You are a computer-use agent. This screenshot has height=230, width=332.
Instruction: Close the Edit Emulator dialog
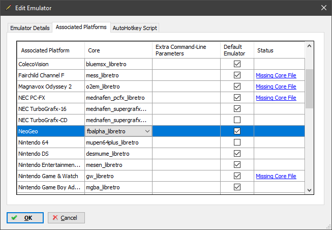(x=323, y=8)
